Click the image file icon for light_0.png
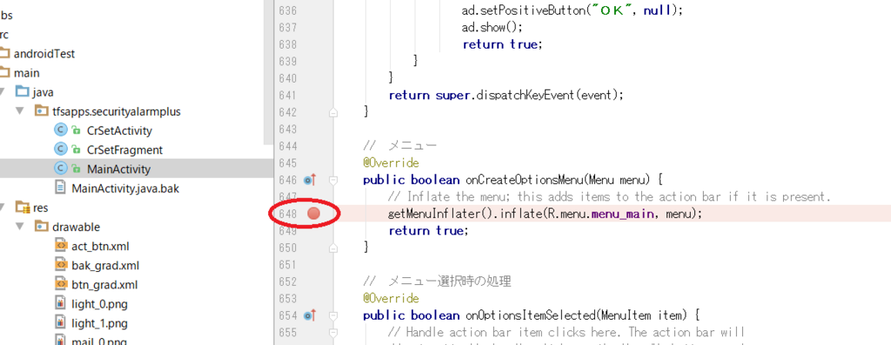The height and width of the screenshot is (345, 891). pos(61,303)
